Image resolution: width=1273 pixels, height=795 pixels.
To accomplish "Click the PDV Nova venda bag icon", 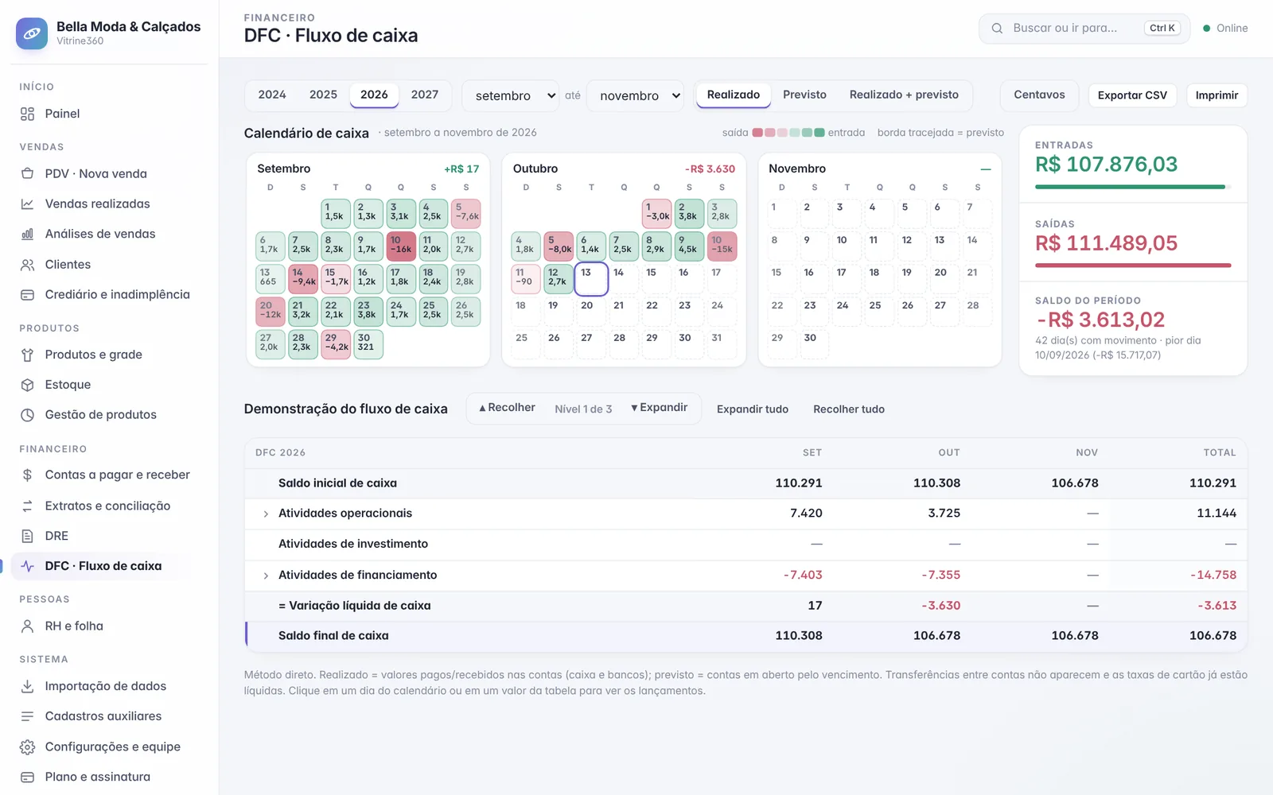I will tap(27, 174).
